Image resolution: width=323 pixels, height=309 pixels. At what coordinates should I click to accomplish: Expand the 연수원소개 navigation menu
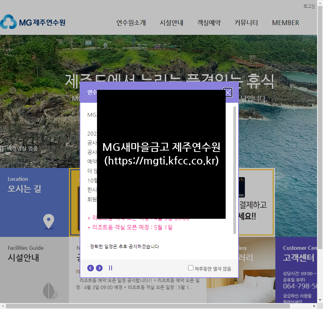tap(131, 23)
